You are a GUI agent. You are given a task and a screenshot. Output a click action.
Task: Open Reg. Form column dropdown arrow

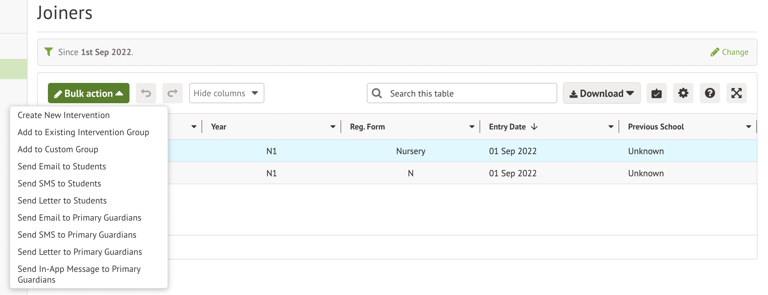[472, 127]
